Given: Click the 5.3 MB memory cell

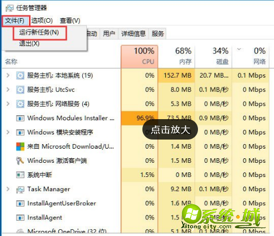Looking at the screenshot, I should coord(176,104).
